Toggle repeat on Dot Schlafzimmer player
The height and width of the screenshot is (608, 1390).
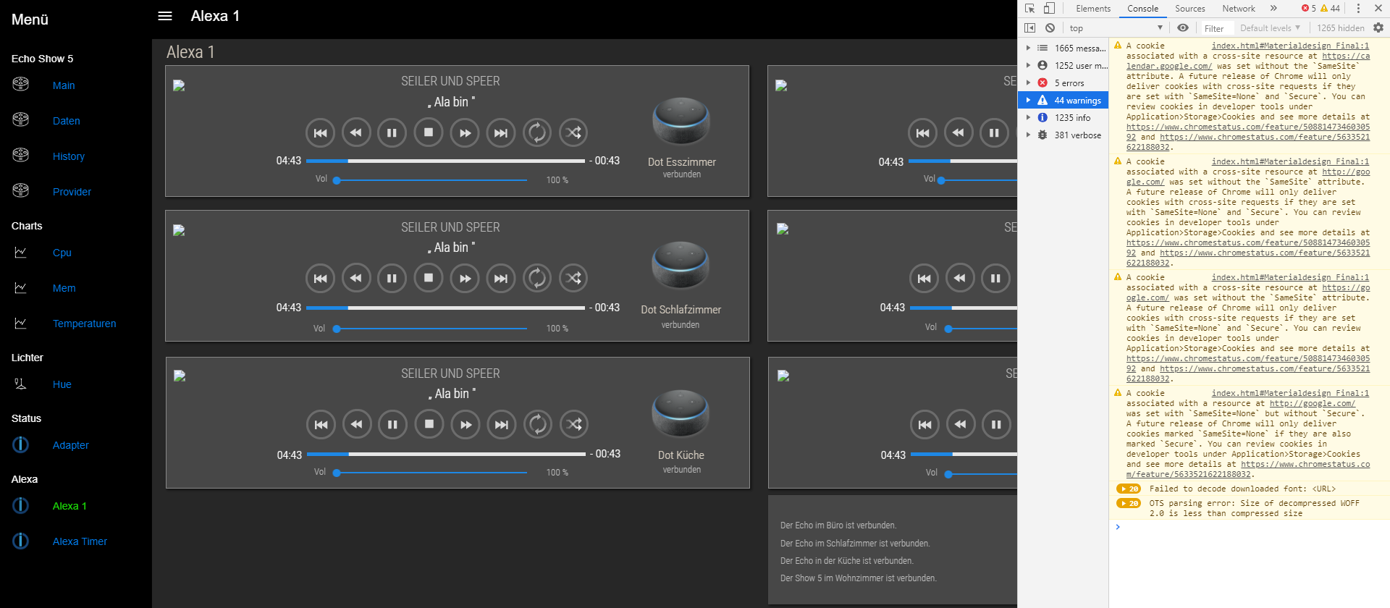[537, 278]
